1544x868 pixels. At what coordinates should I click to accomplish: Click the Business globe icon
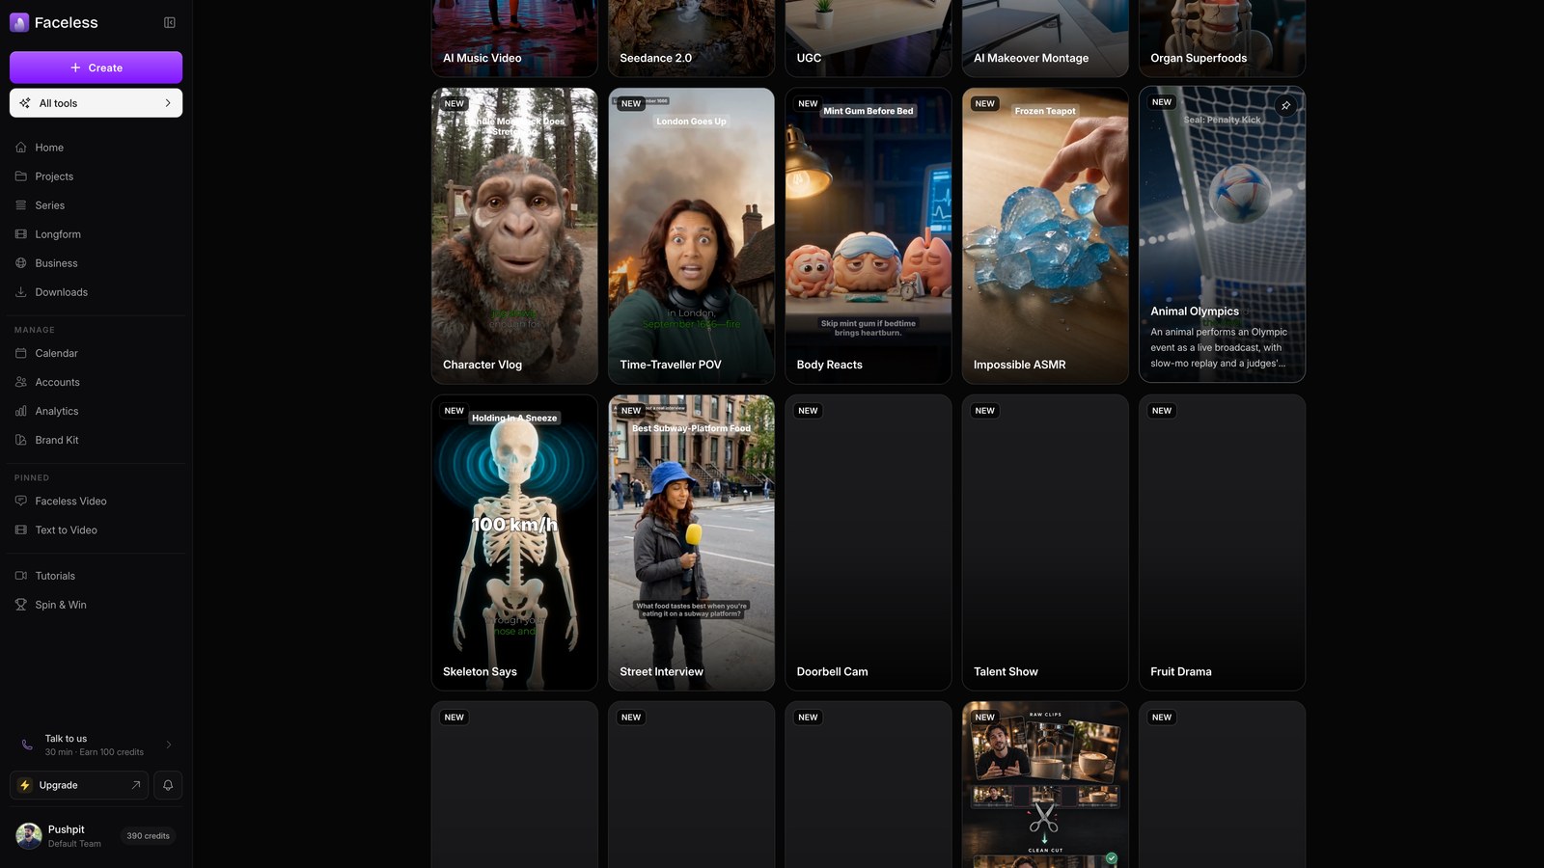point(21,263)
